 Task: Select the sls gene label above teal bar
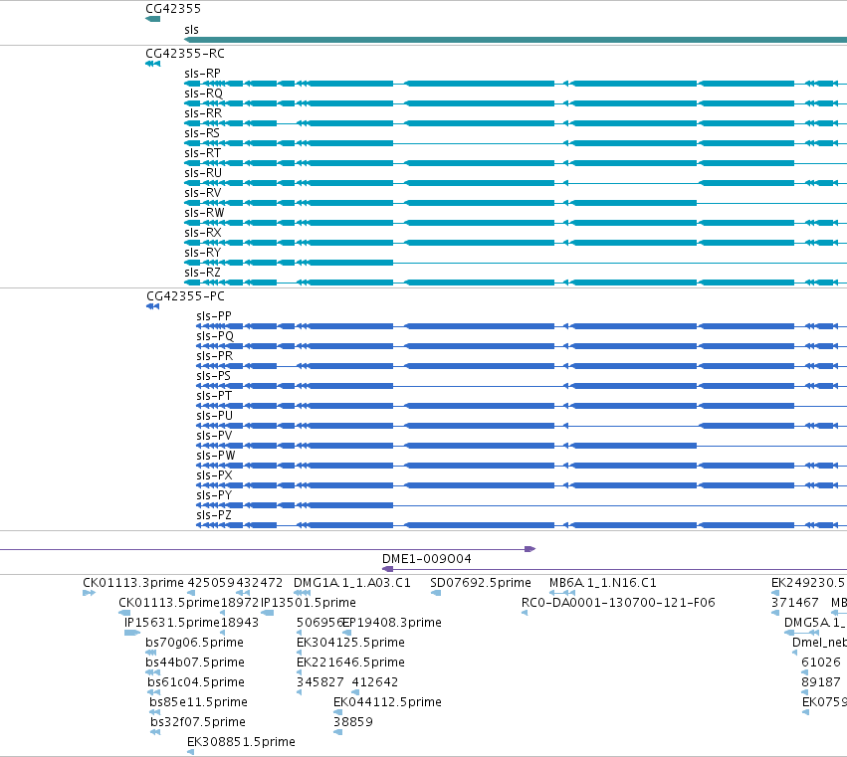coord(191,30)
